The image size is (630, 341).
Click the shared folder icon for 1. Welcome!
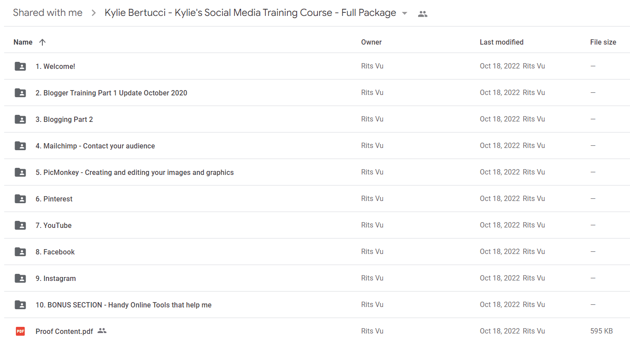click(20, 66)
